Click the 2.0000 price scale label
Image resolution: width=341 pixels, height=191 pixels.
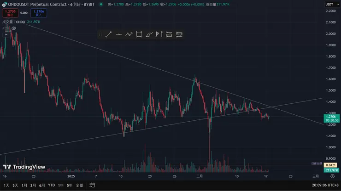click(331, 34)
